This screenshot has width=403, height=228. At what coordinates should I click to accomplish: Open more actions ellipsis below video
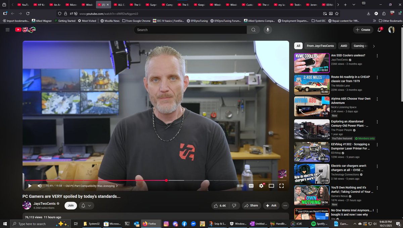coord(285,205)
